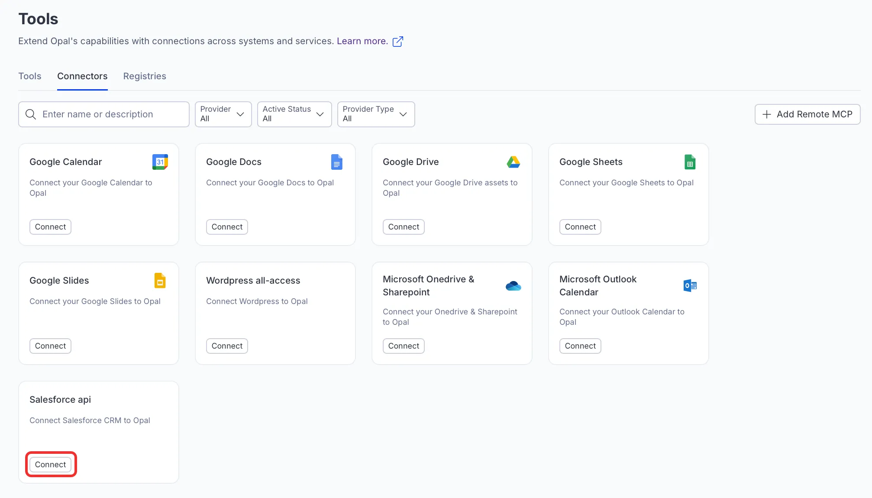Click the Microsoft Onedrive & Sharepoint title
The image size is (872, 498).
tap(429, 286)
